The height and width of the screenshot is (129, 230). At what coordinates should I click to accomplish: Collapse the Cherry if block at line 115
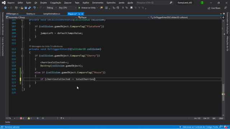click(22, 56)
